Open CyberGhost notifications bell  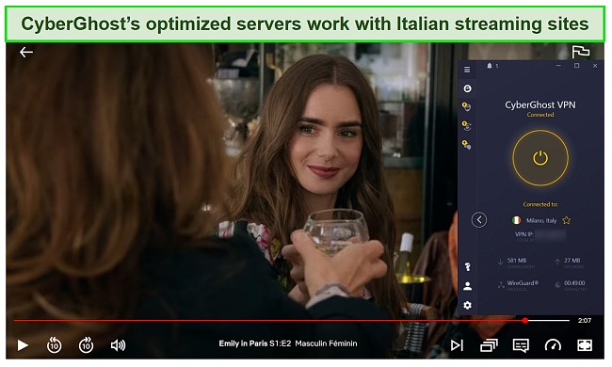(x=490, y=66)
